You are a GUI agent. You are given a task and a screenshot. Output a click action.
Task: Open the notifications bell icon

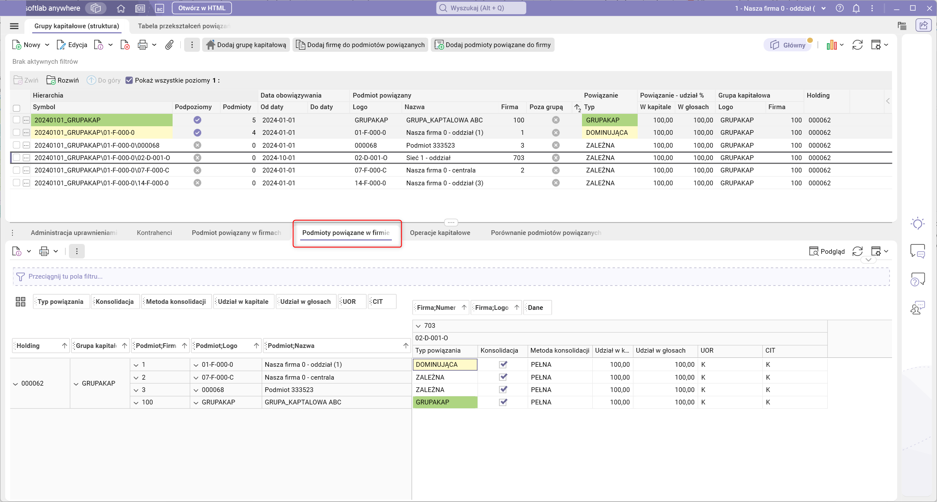click(x=856, y=8)
